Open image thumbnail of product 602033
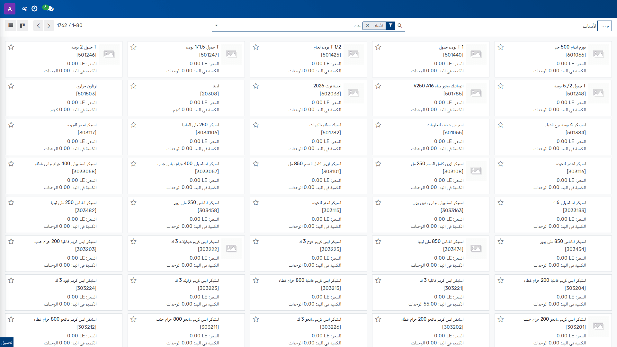Screen dimensions: 617x347 (353, 93)
